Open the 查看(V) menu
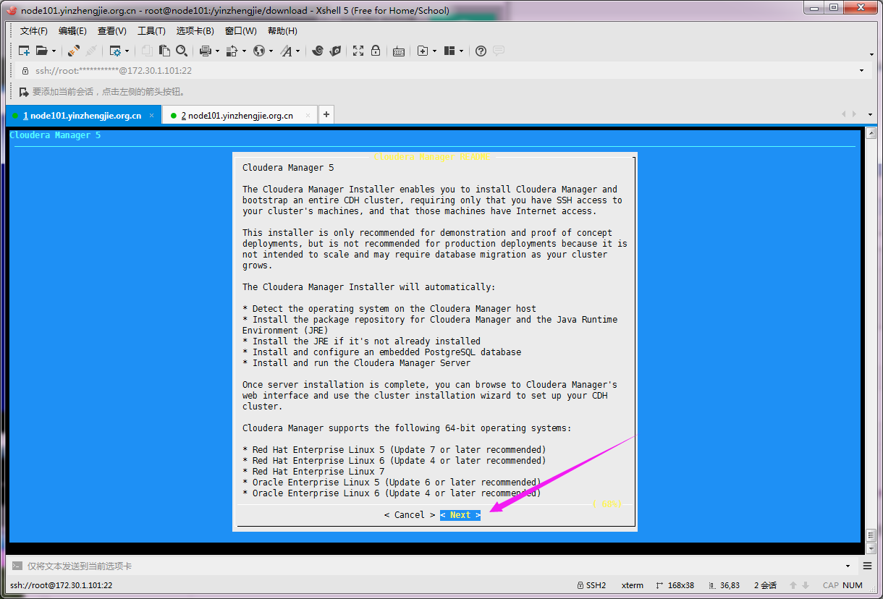The width and height of the screenshot is (883, 599). point(112,31)
